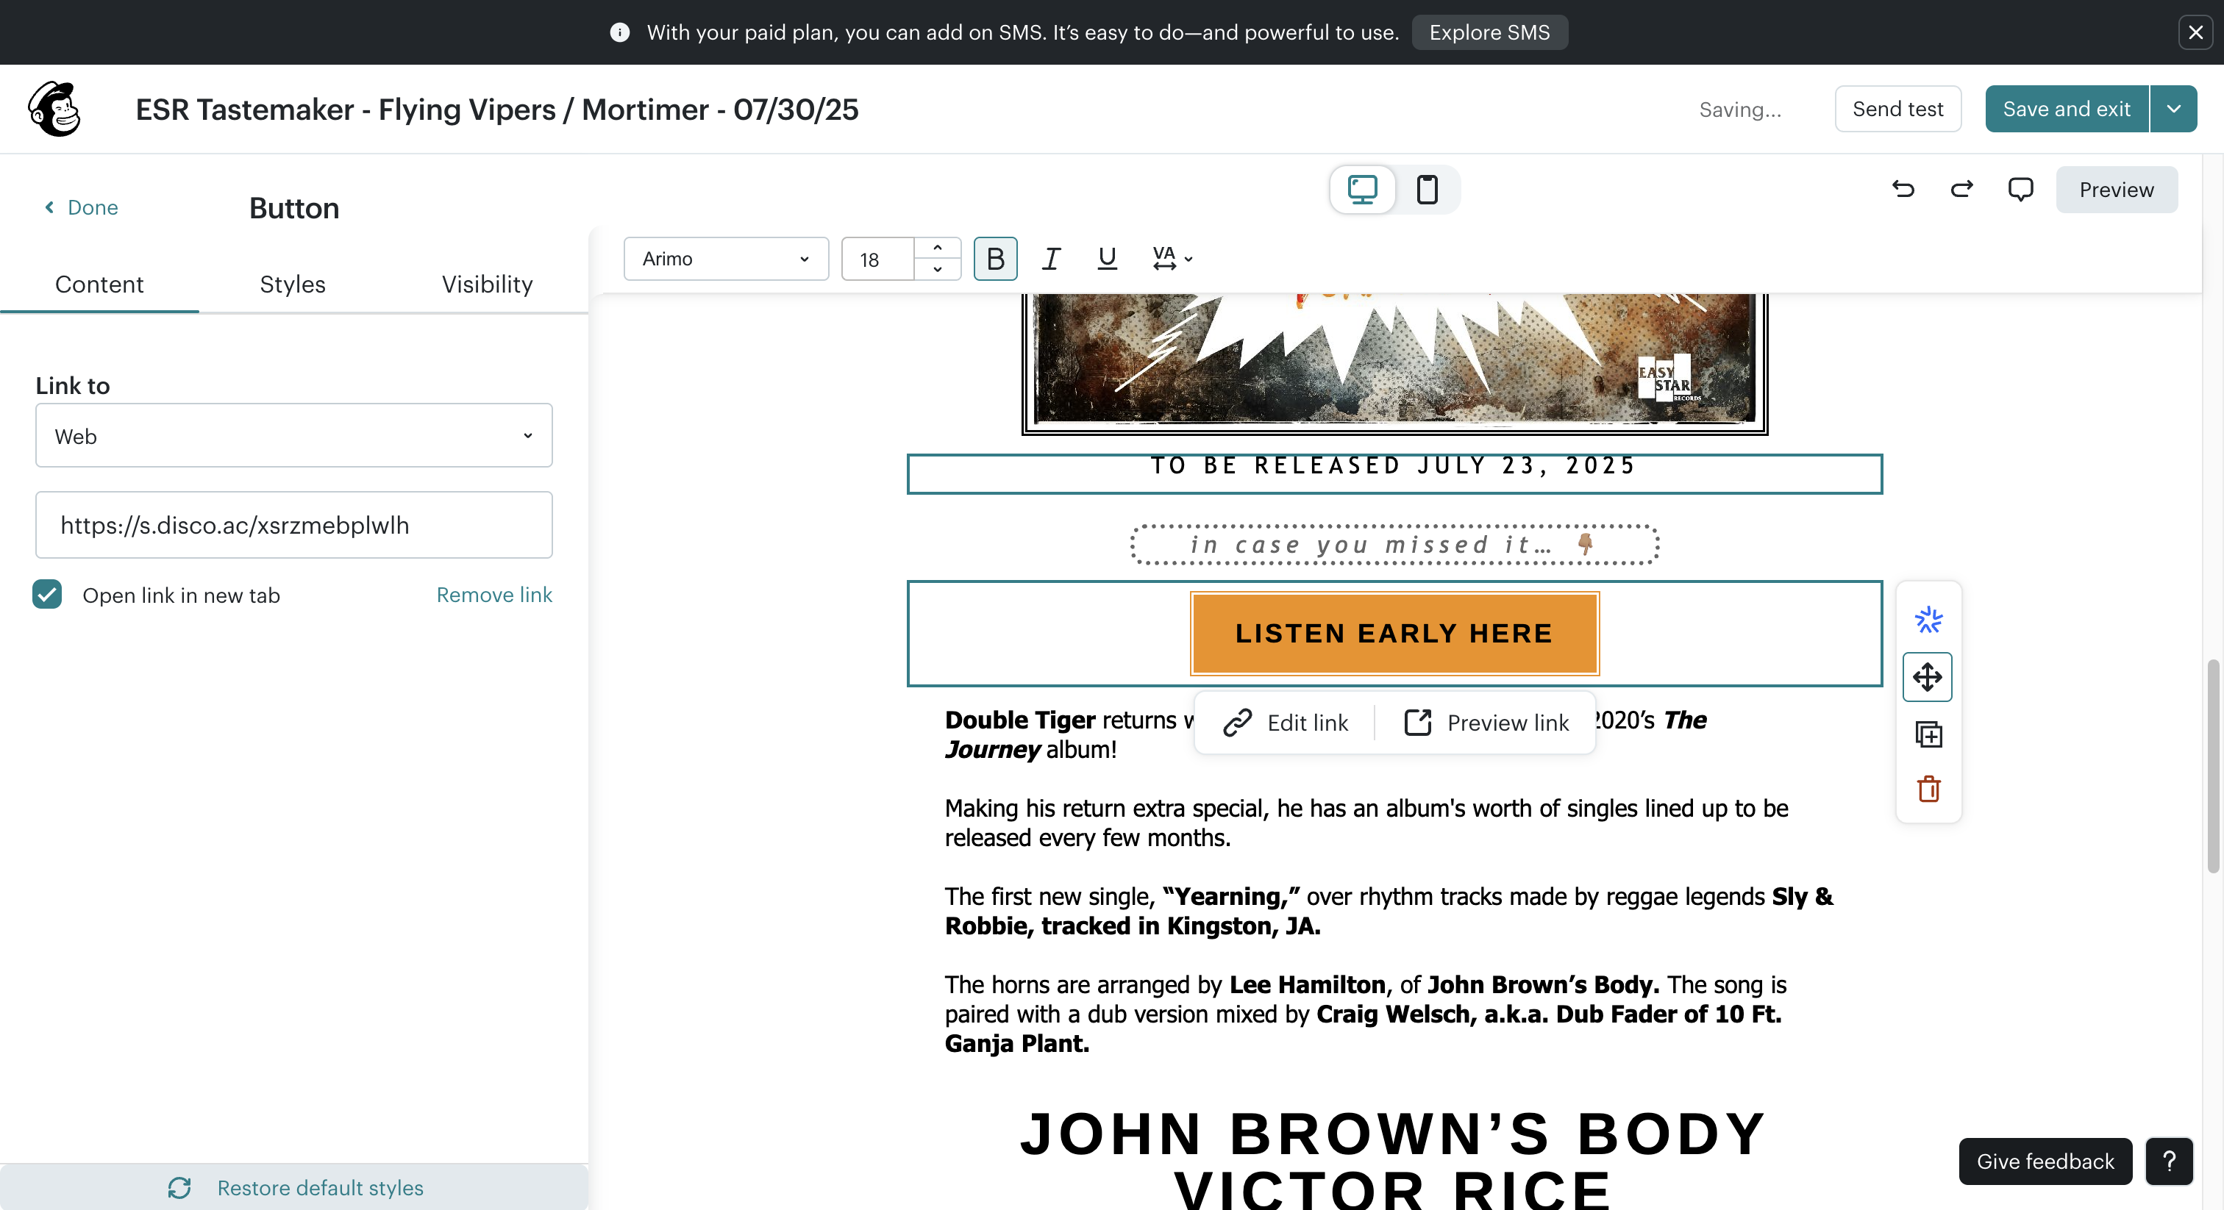2224x1210 pixels.
Task: Redo the last change
Action: [x=1961, y=189]
